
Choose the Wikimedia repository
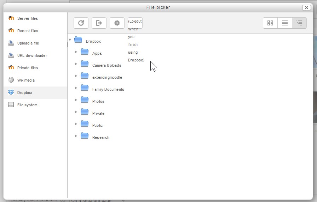26,80
